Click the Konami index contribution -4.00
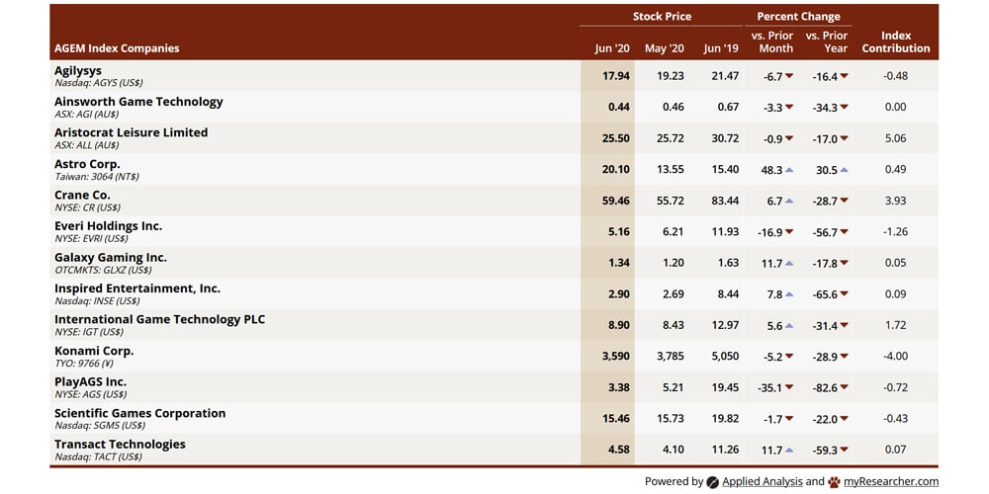The image size is (989, 494). click(896, 357)
